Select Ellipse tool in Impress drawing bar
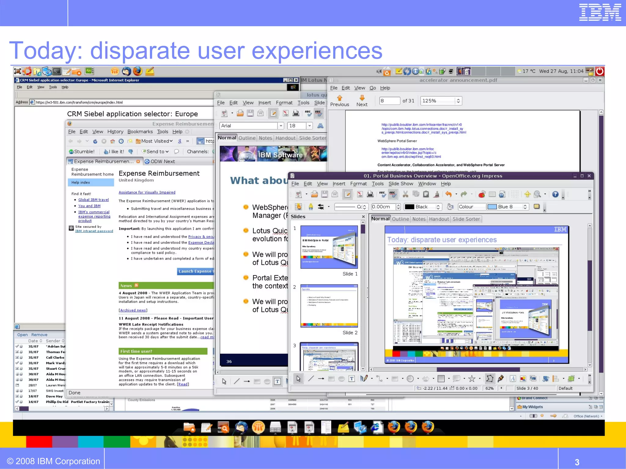 [341, 379]
